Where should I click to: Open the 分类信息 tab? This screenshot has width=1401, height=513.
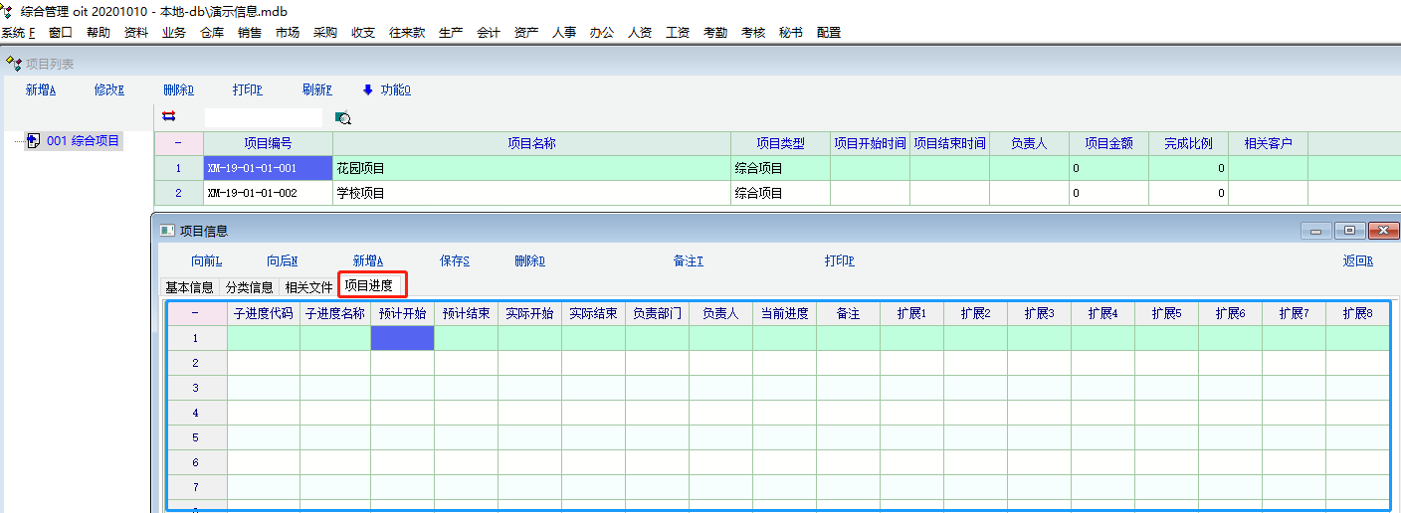tap(249, 287)
